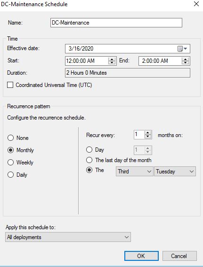The width and height of the screenshot is (203, 267).
Task: Decrease End time with down arrow
Action: coord(185,63)
